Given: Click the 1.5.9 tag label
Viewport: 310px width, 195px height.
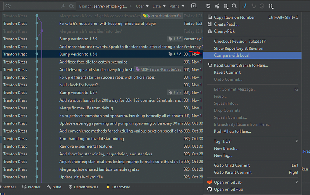Looking at the screenshot, I should (175, 39).
